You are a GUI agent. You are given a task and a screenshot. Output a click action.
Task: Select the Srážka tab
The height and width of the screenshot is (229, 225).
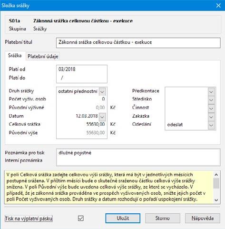(15, 56)
